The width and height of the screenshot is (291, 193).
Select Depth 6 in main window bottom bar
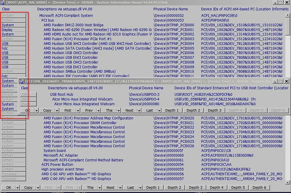click(259, 188)
